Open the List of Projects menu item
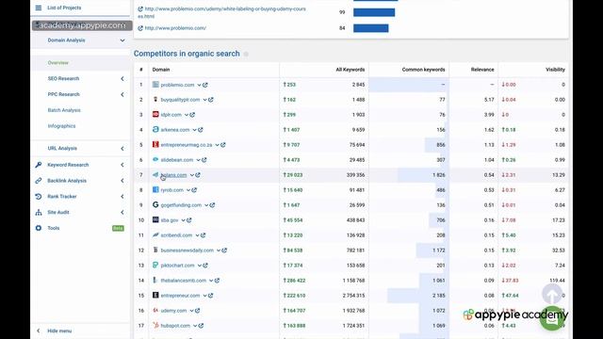The image size is (603, 339). point(64,8)
